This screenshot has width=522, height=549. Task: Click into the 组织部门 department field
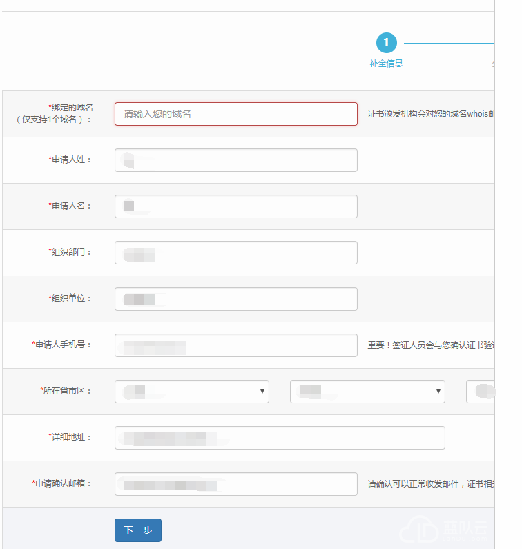[235, 253]
